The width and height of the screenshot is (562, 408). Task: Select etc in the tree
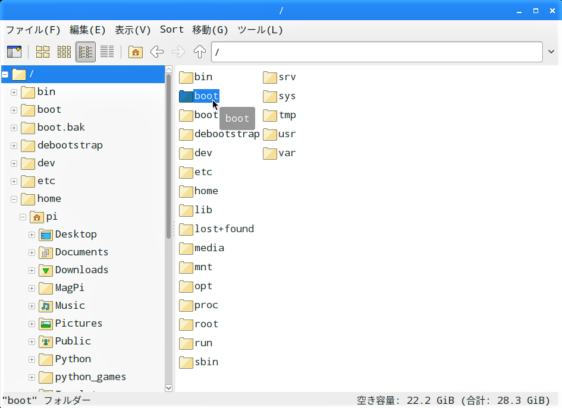46,181
